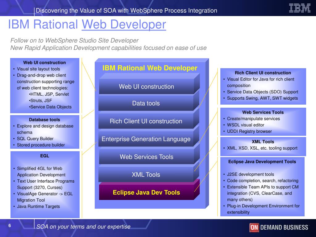Click the bold "XML Tools" panel heading
This screenshot has height=237, width=316.
[x=263, y=142]
